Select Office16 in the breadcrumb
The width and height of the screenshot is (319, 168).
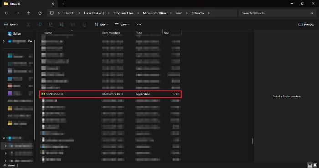197,13
